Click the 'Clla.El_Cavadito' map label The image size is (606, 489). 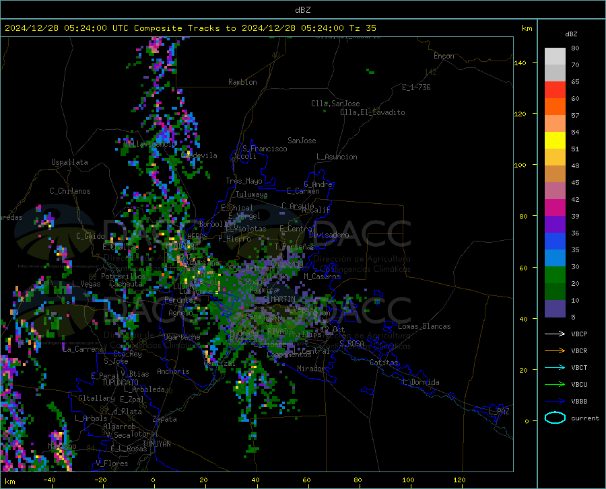372,112
